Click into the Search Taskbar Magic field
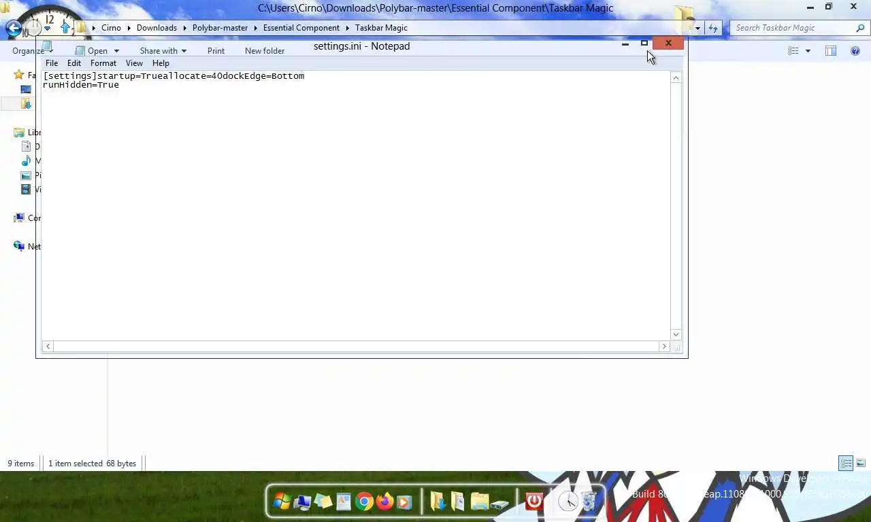 click(x=793, y=28)
